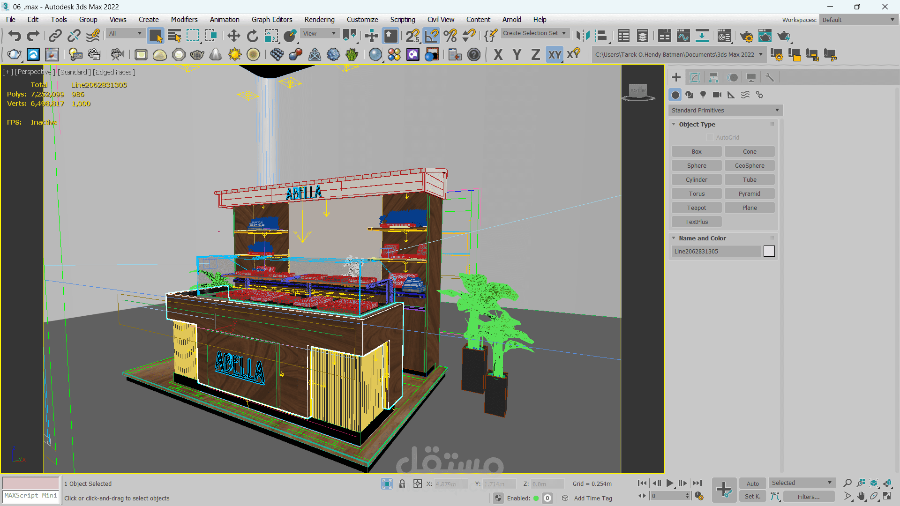Click the Play Animation button
Screen dimensions: 900x506
[669, 483]
